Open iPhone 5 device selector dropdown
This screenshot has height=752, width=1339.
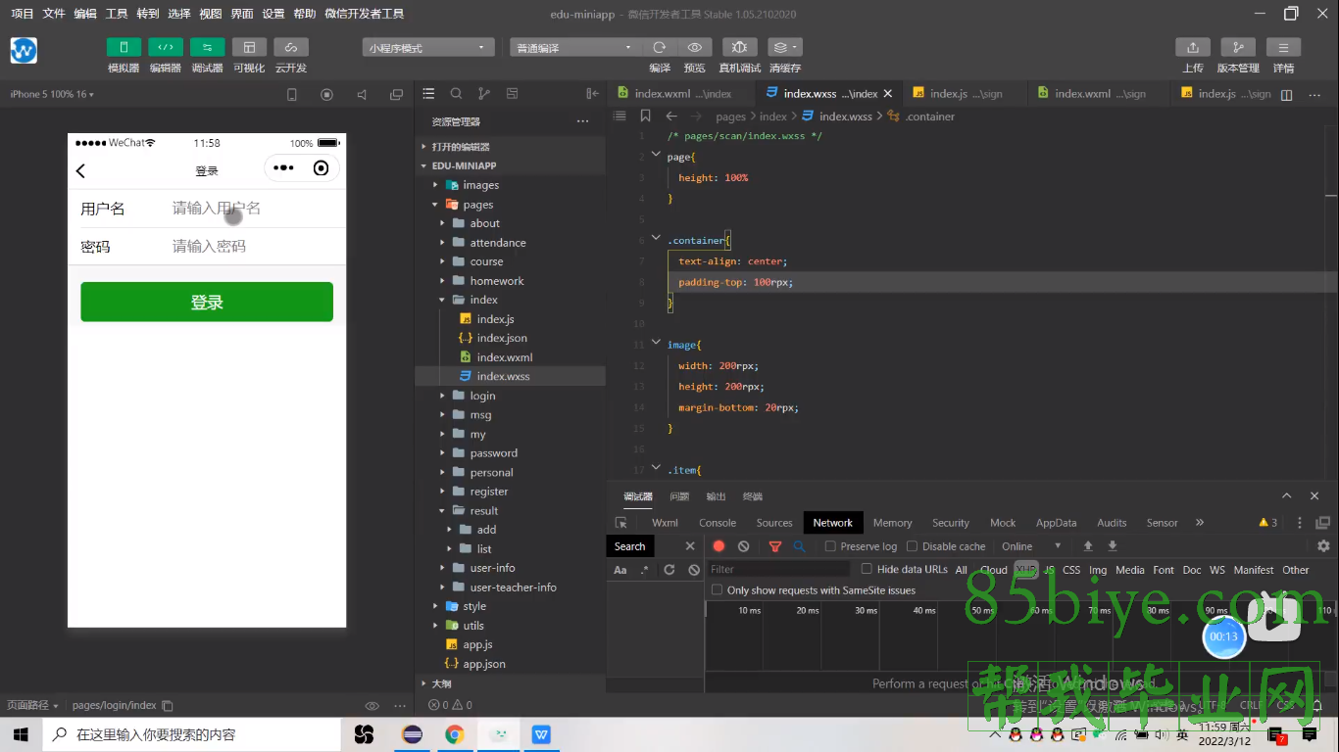coord(52,94)
